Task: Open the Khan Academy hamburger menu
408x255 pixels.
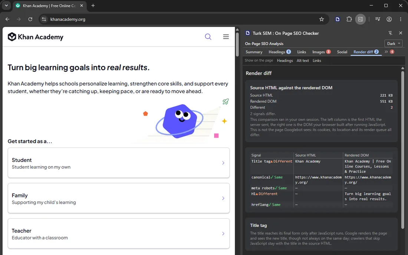Action: pyautogui.click(x=226, y=37)
